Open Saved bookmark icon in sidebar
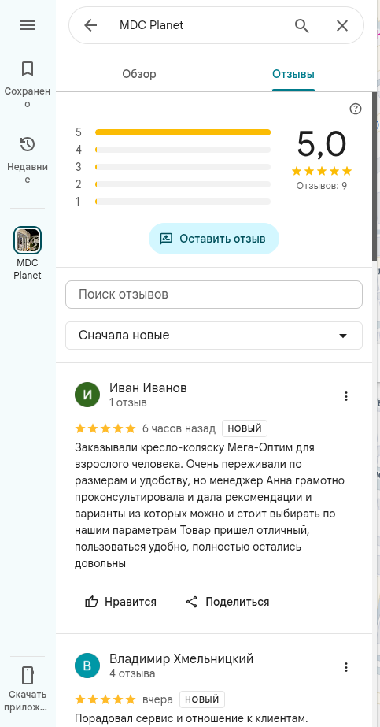The height and width of the screenshot is (727, 380). pyautogui.click(x=28, y=69)
